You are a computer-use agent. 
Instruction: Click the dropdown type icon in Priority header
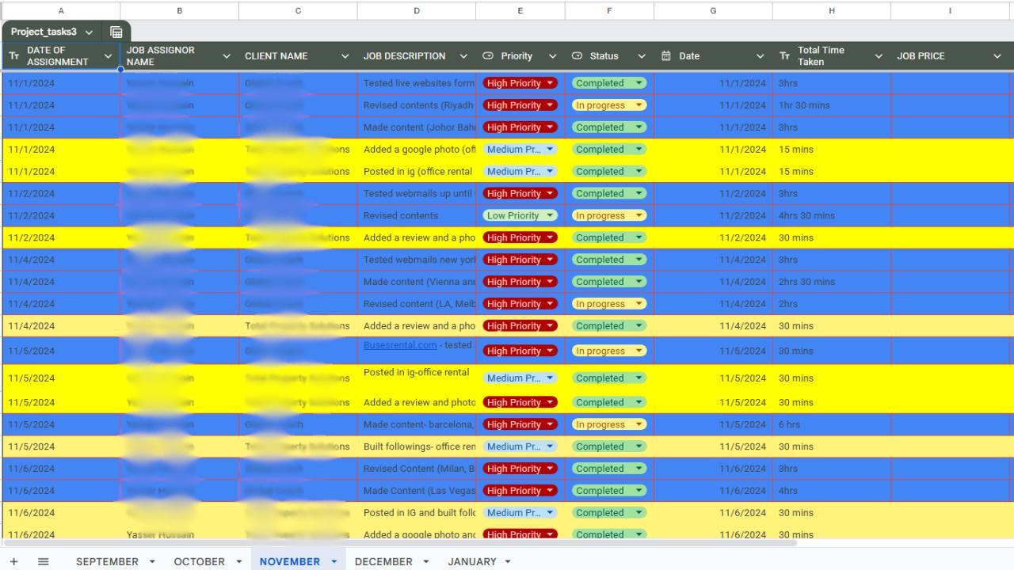488,56
